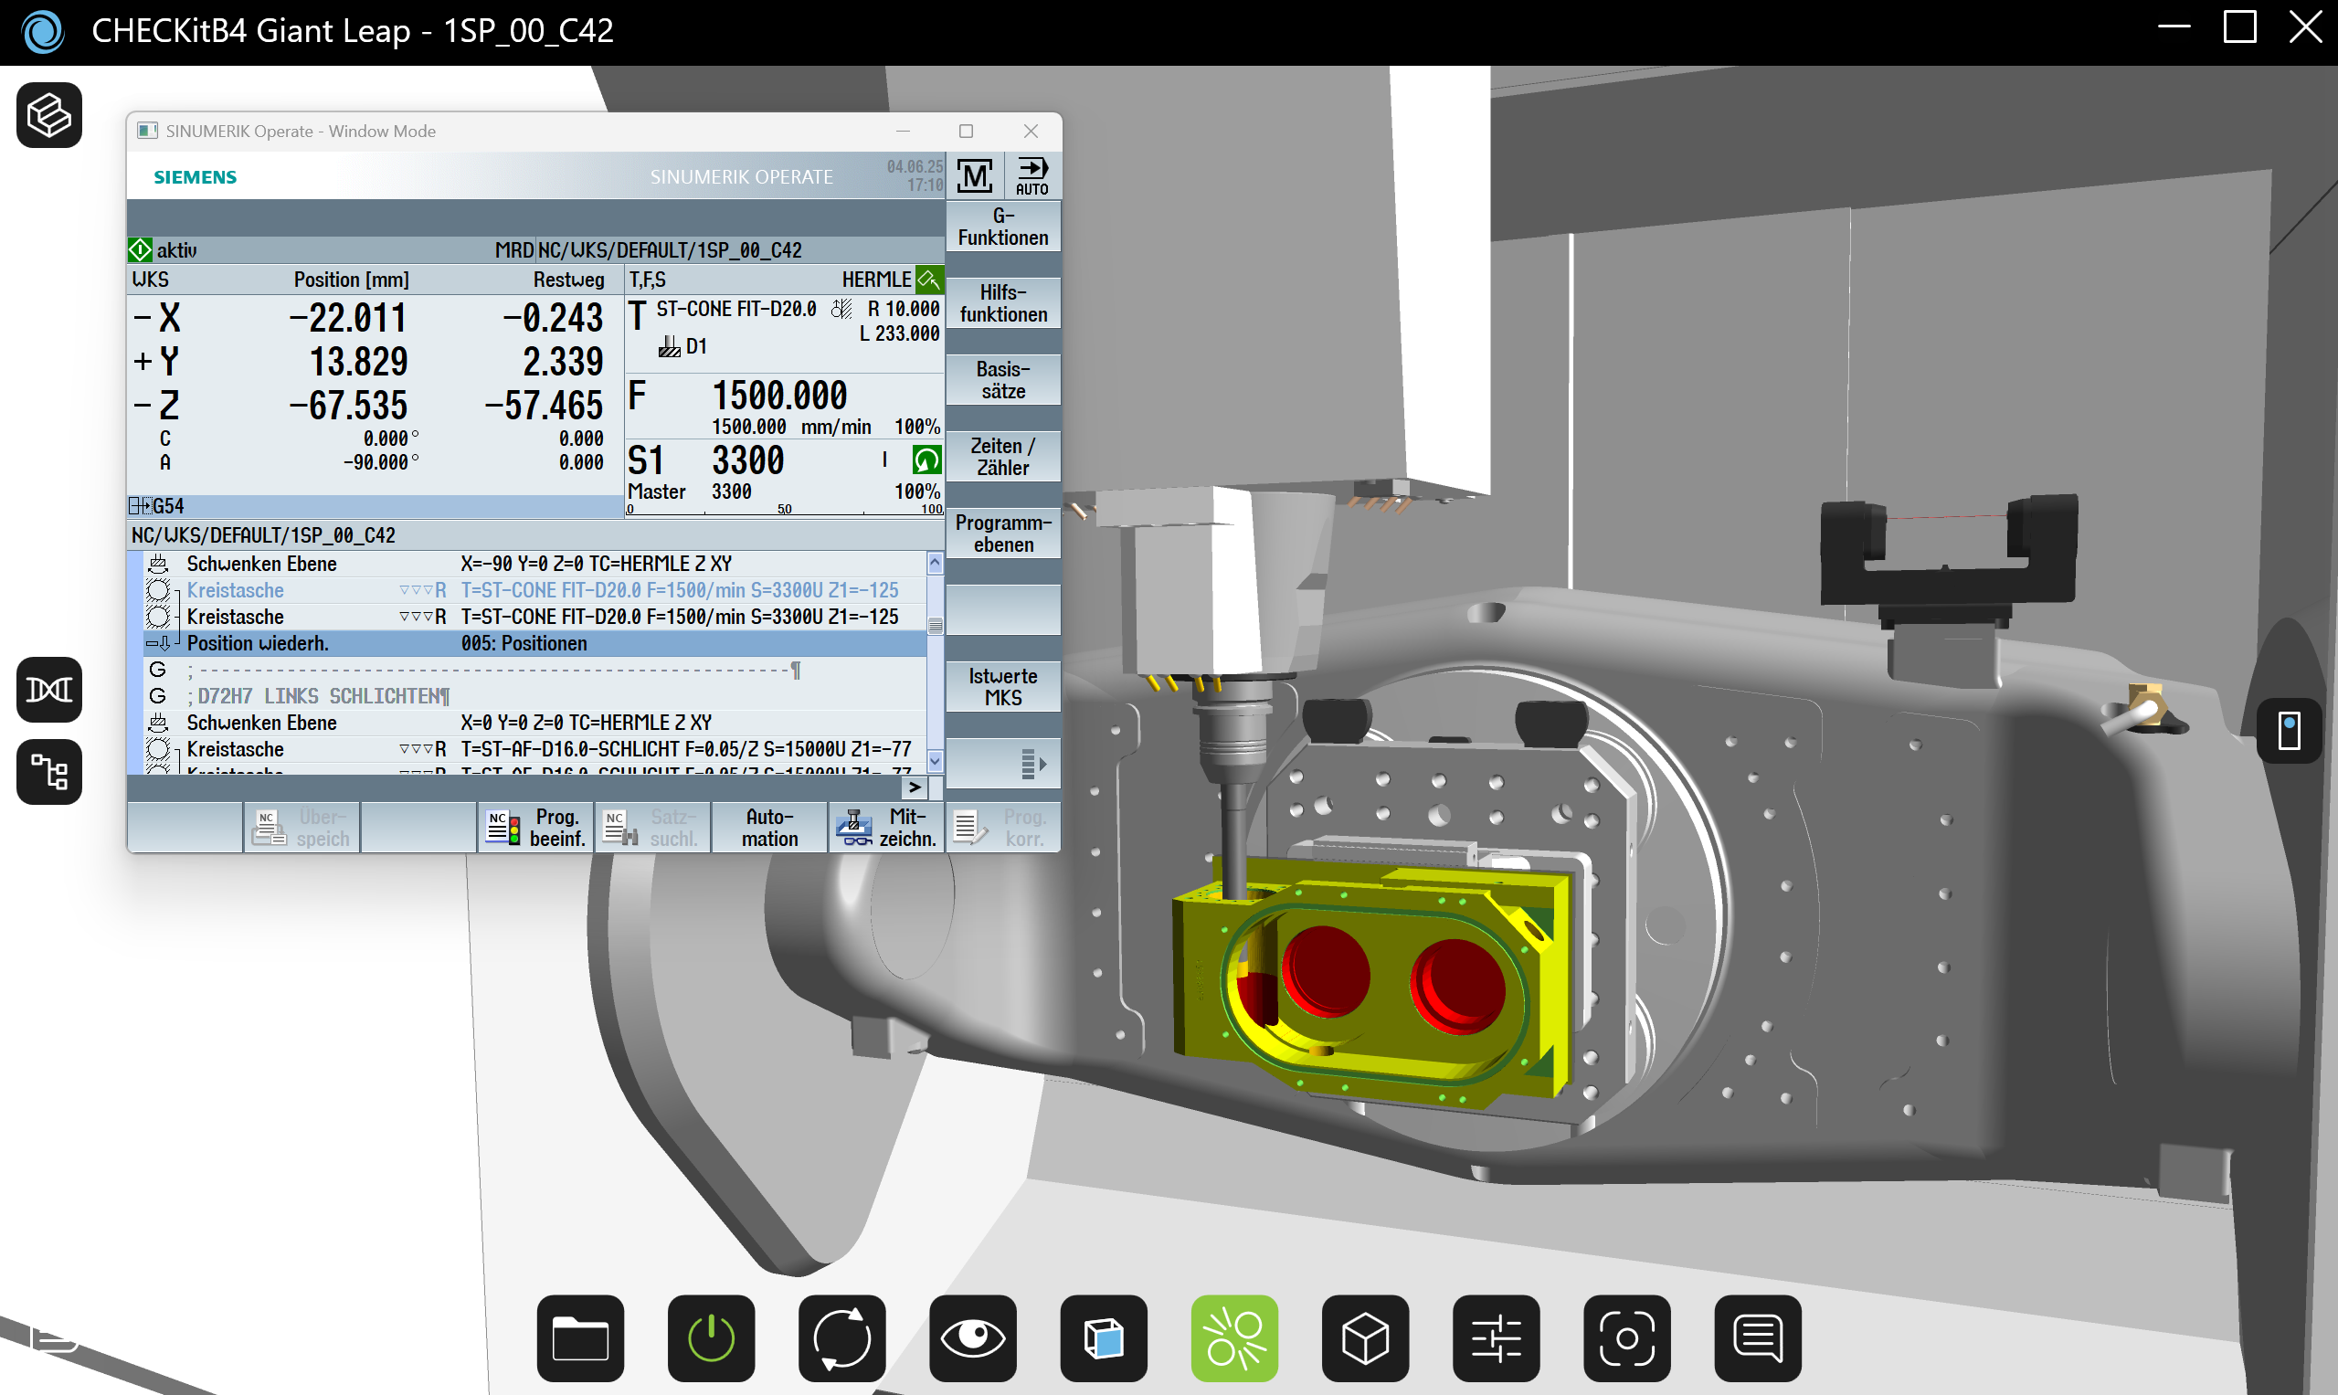The height and width of the screenshot is (1395, 2338).
Task: Click the tool name ST-CONE FIT-D20.0
Action: pos(736,310)
